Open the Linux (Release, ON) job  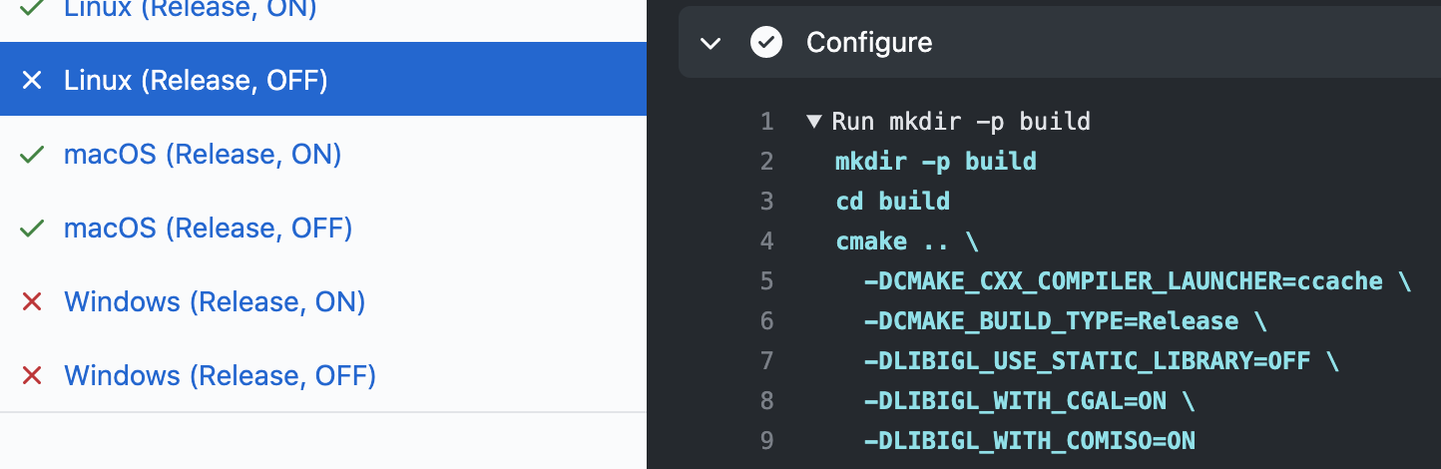pyautogui.click(x=191, y=10)
